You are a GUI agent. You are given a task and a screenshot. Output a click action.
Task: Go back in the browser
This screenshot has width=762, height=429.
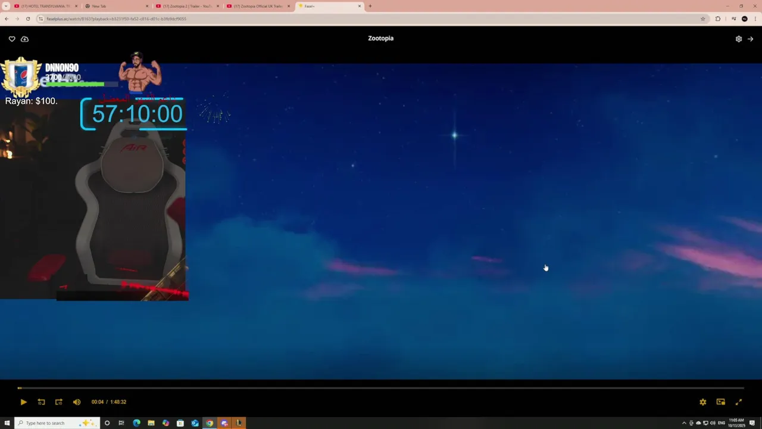[7, 18]
